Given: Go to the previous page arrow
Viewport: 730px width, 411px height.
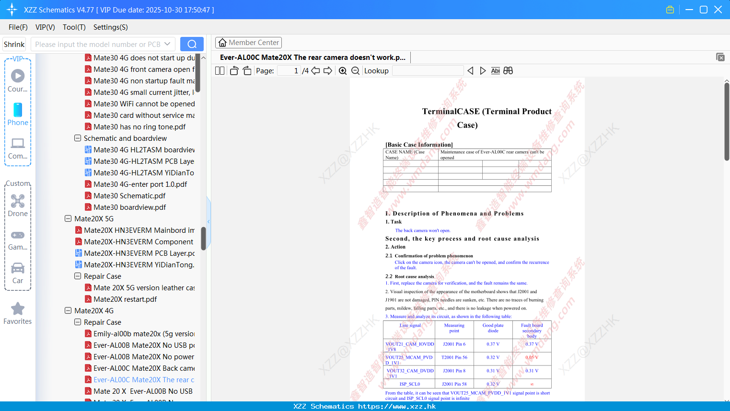Looking at the screenshot, I should tap(315, 70).
